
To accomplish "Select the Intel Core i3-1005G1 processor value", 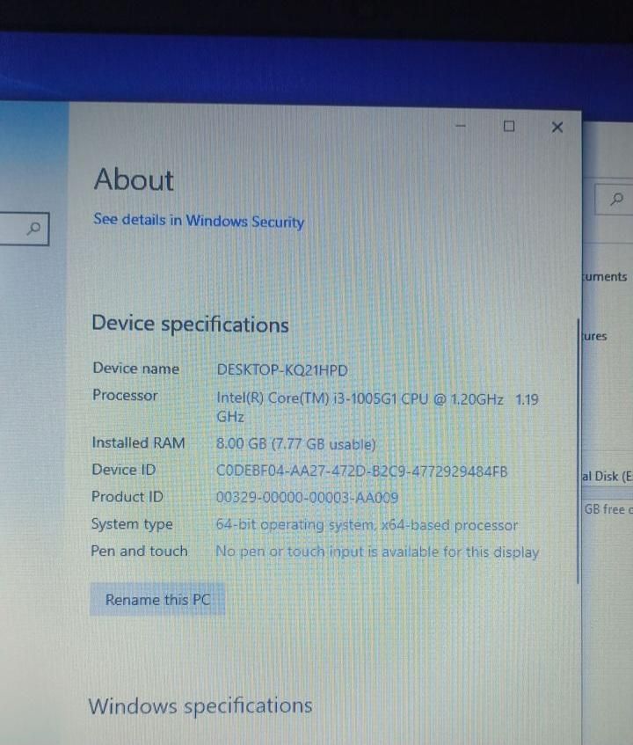I will (377, 407).
